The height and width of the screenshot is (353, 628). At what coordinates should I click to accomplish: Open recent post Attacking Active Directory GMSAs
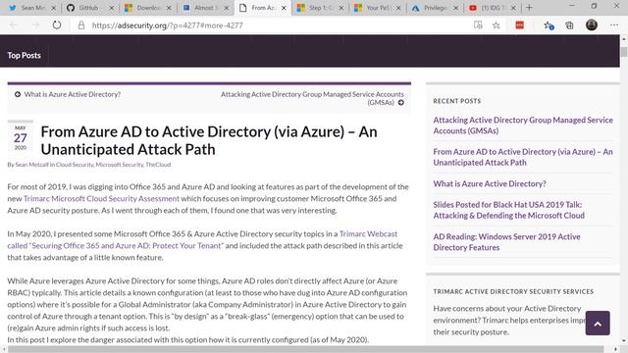tap(523, 126)
